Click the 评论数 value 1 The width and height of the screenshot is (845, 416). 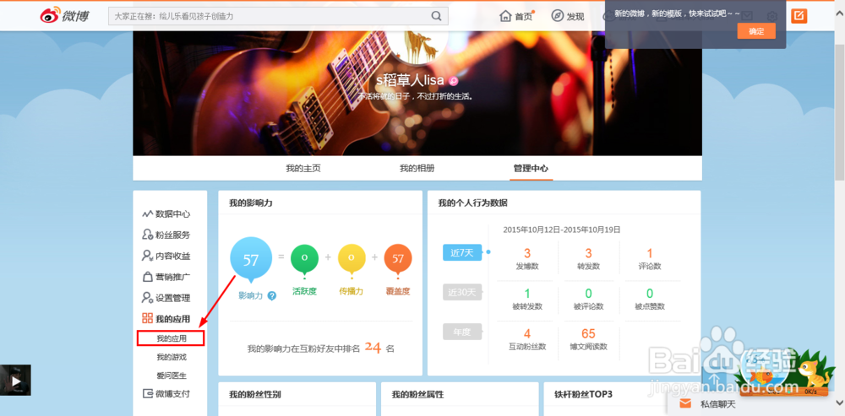click(649, 253)
